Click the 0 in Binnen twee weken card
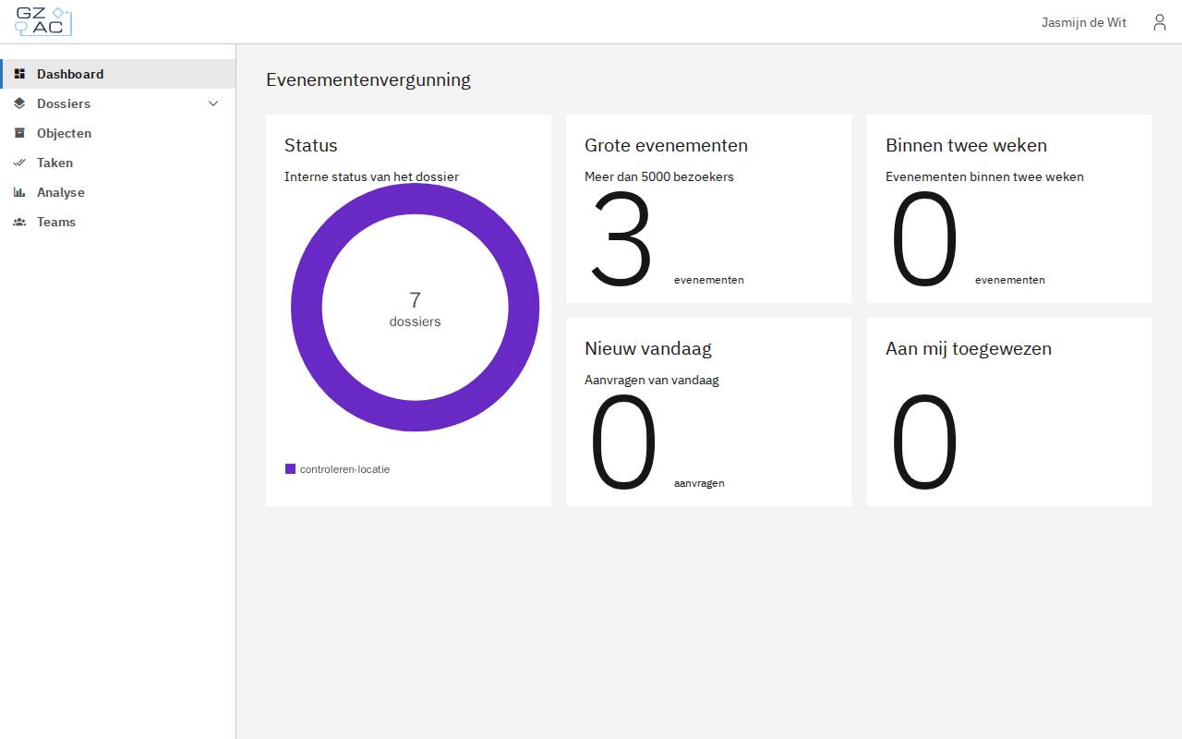This screenshot has height=739, width=1182. tap(924, 238)
